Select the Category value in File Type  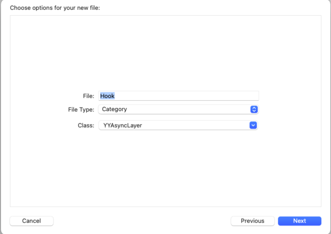pos(114,109)
